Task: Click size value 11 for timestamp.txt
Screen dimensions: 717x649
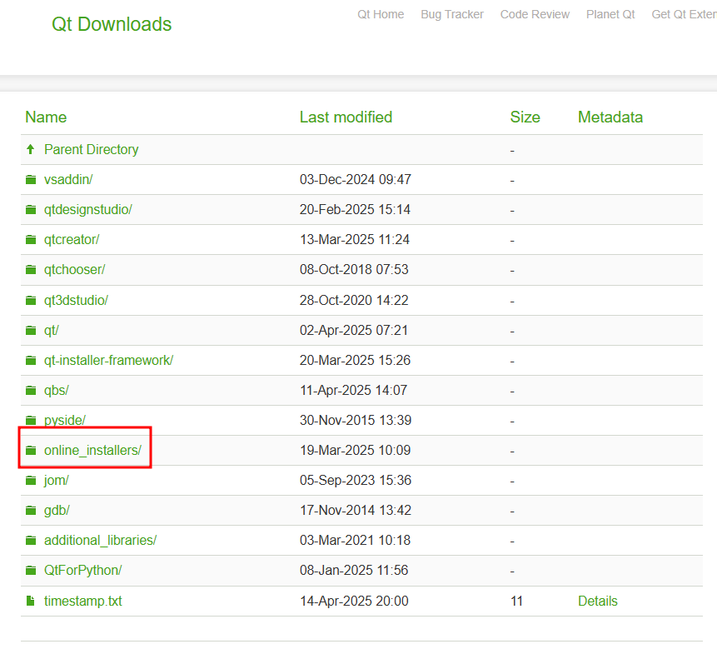Action: [516, 601]
